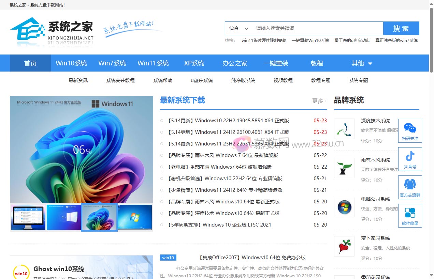
Task: Switch to the Win10系统 tab
Action: click(71, 63)
